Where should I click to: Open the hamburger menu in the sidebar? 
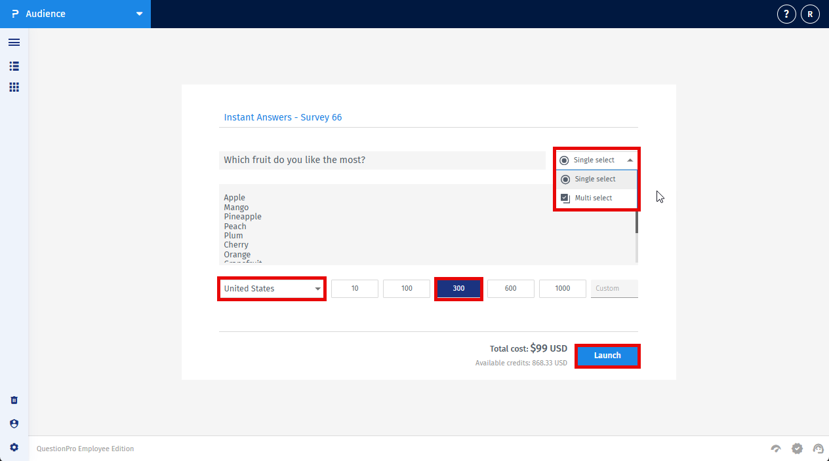(x=14, y=42)
